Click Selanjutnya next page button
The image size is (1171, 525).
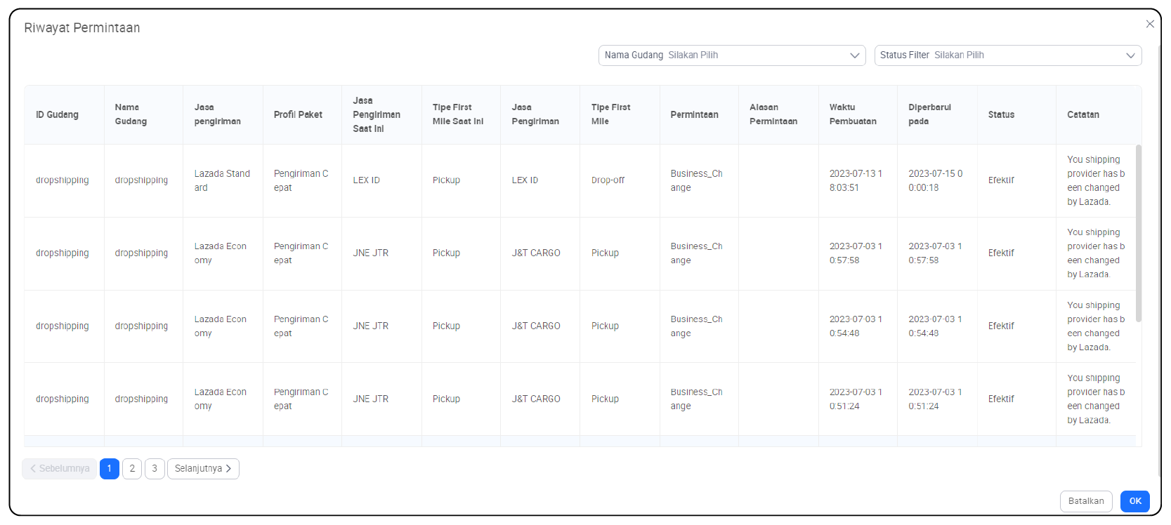pyautogui.click(x=203, y=469)
